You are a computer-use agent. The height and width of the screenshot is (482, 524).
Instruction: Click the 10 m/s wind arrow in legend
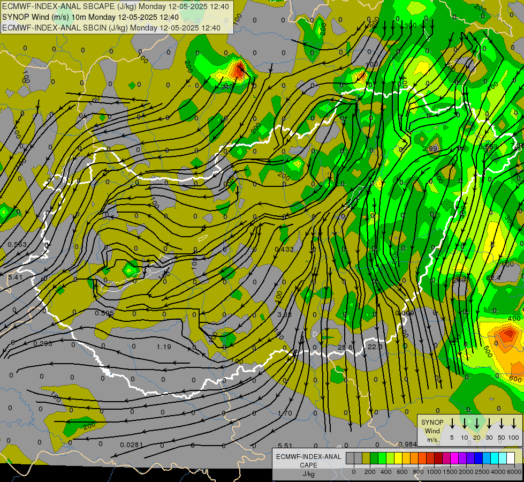(465, 424)
